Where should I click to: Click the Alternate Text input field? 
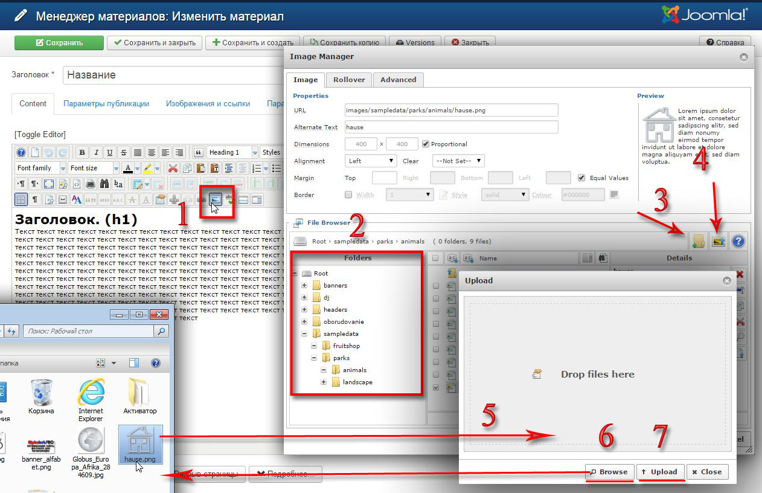(x=451, y=127)
